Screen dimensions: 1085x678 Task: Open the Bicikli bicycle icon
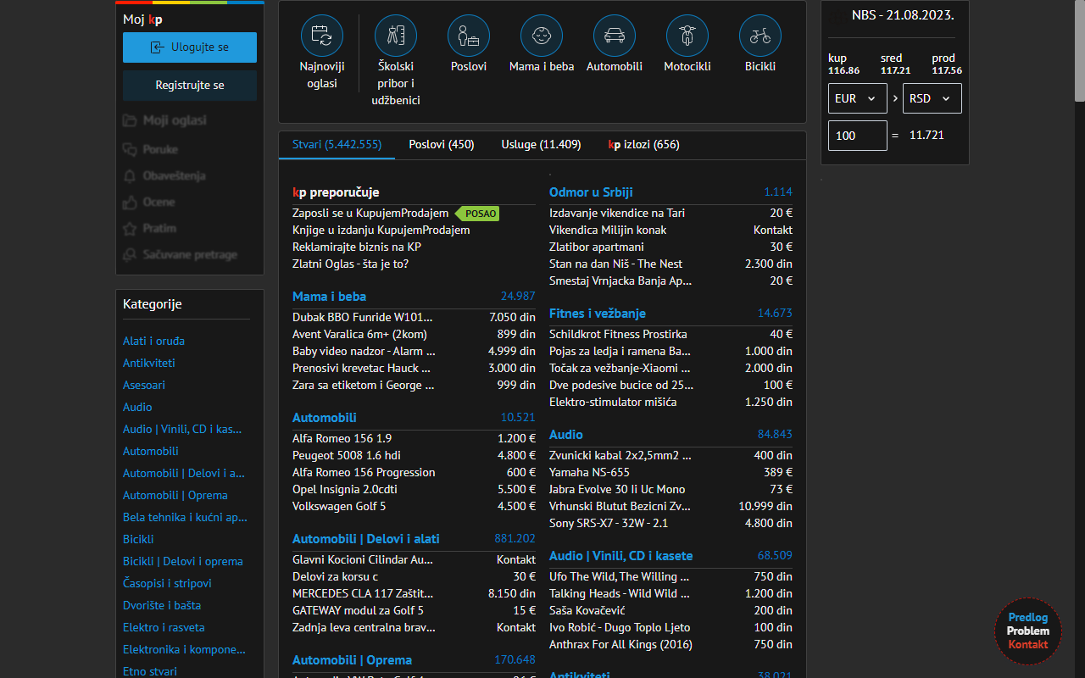pyautogui.click(x=760, y=36)
